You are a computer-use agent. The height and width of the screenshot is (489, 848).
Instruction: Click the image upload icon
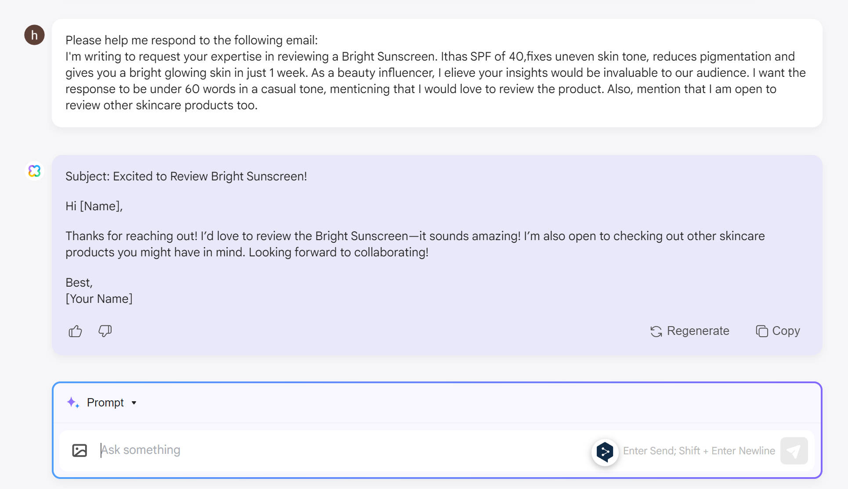[79, 450]
